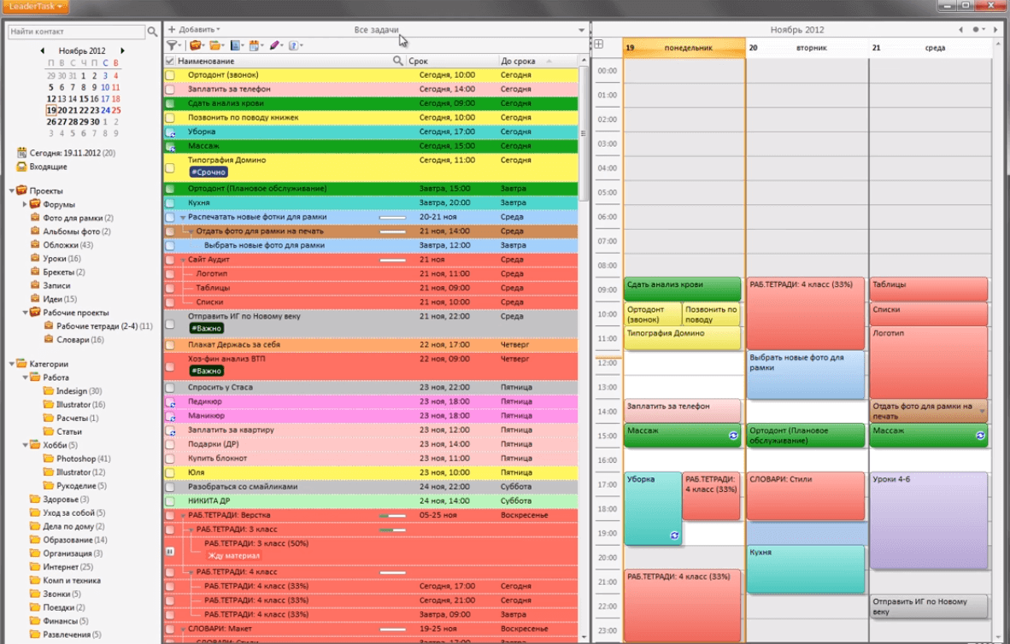Viewport: 1010px width, 644px height.
Task: Expand the Форумы project folder
Action: click(x=25, y=205)
